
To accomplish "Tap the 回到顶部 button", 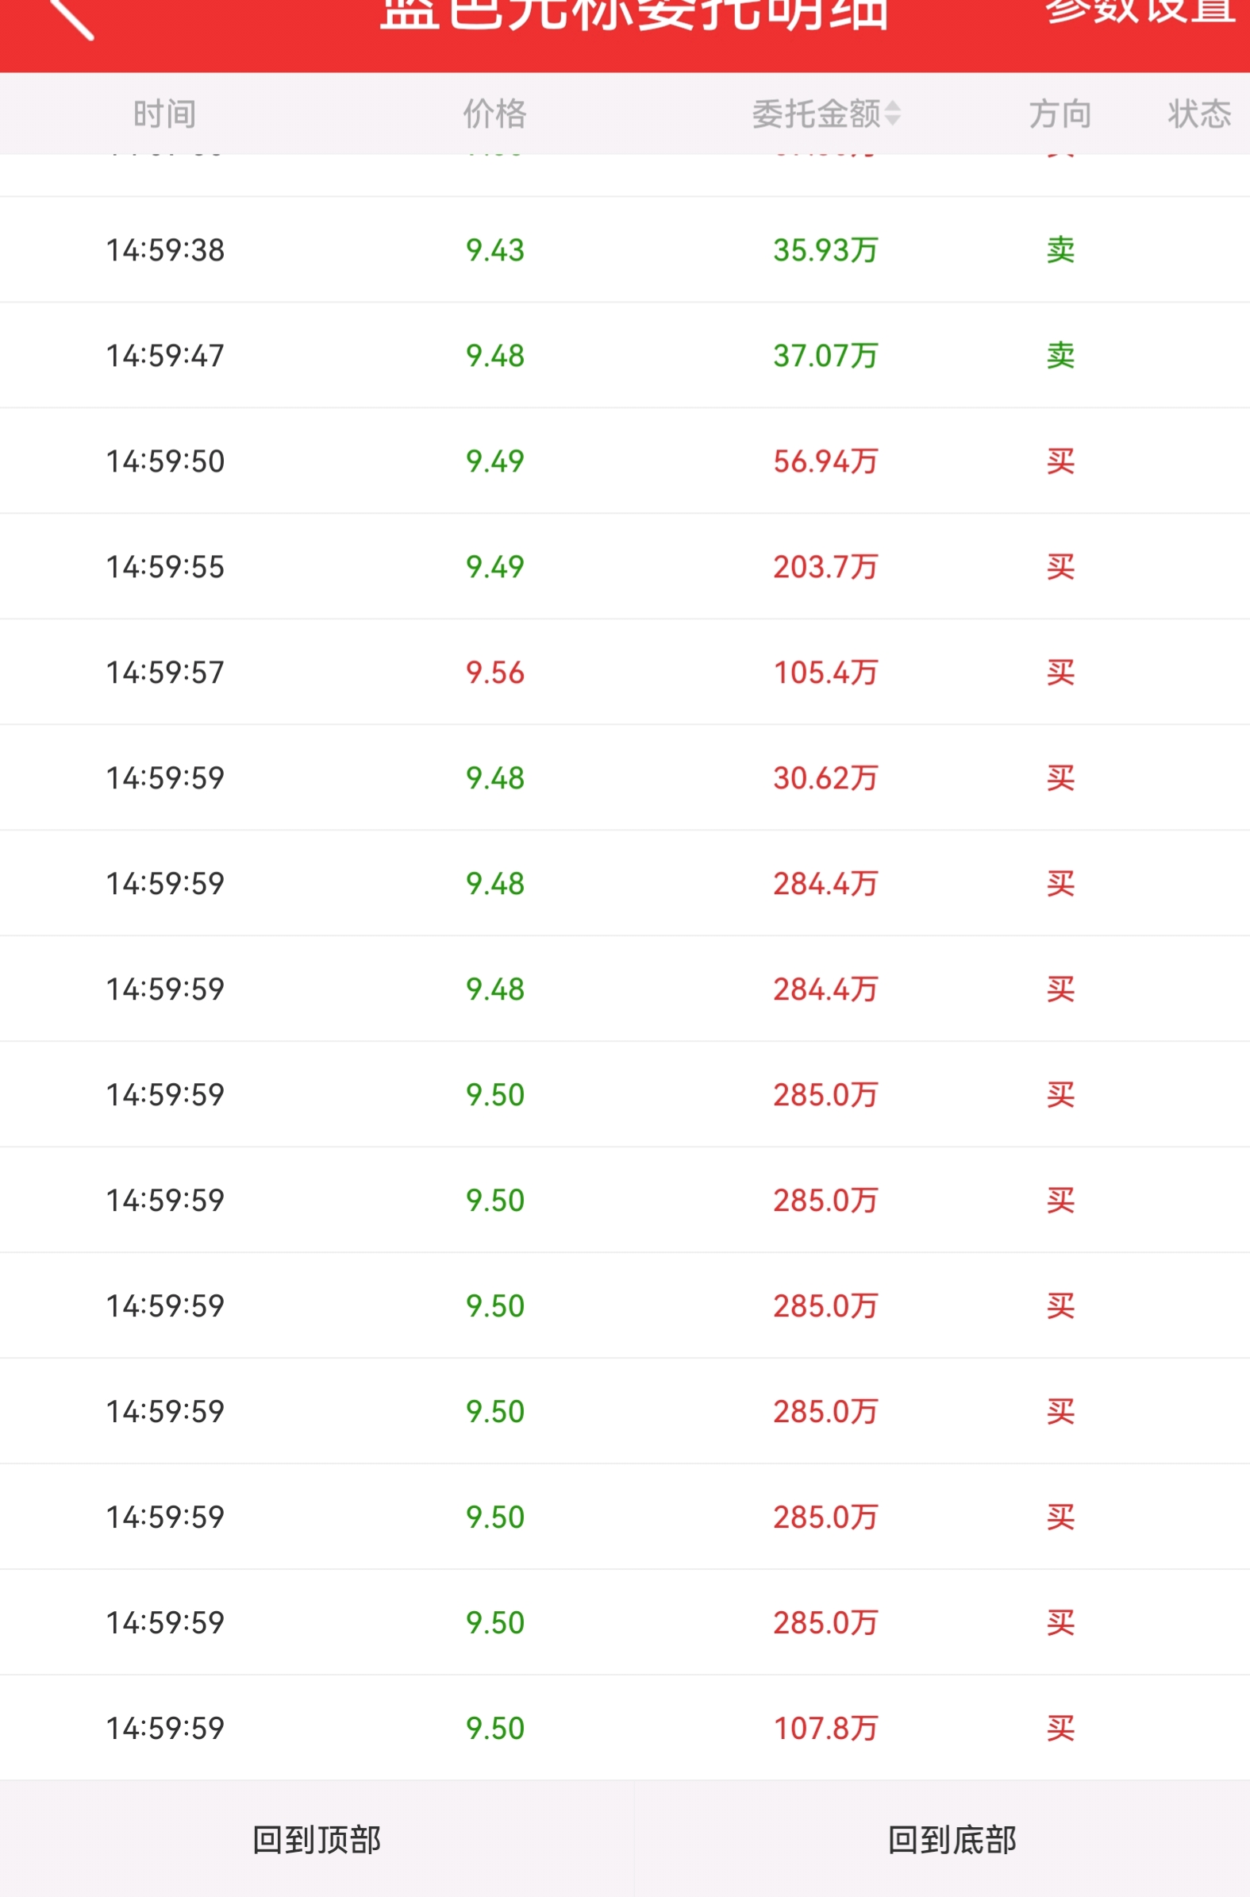I will coord(317,1840).
